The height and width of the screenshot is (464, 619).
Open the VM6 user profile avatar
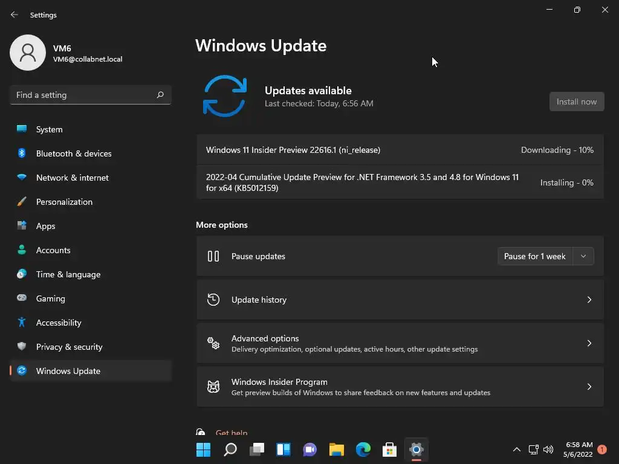(x=28, y=53)
